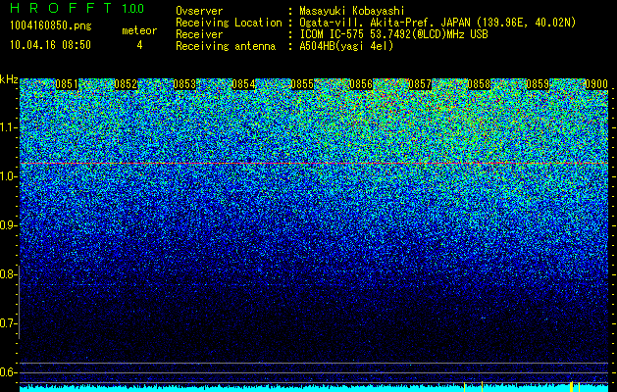Click the HROFFT 1.0.0 title text
This screenshot has height=392, width=617.
(77, 8)
